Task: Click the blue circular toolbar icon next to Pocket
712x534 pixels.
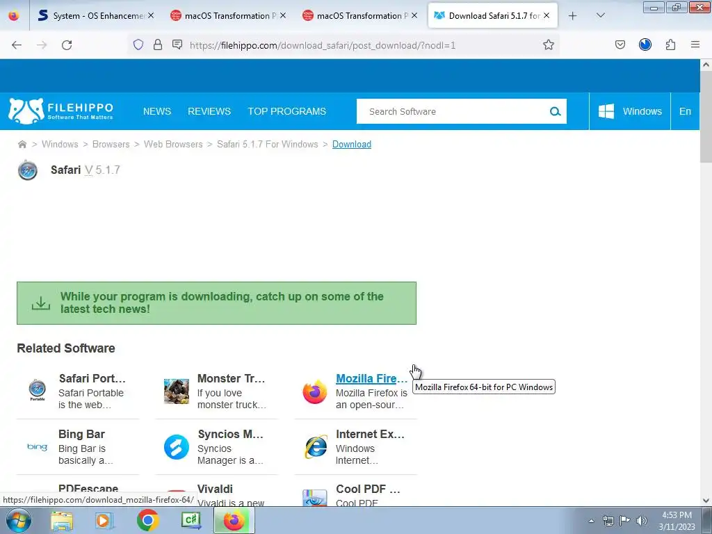Action: pos(645,44)
